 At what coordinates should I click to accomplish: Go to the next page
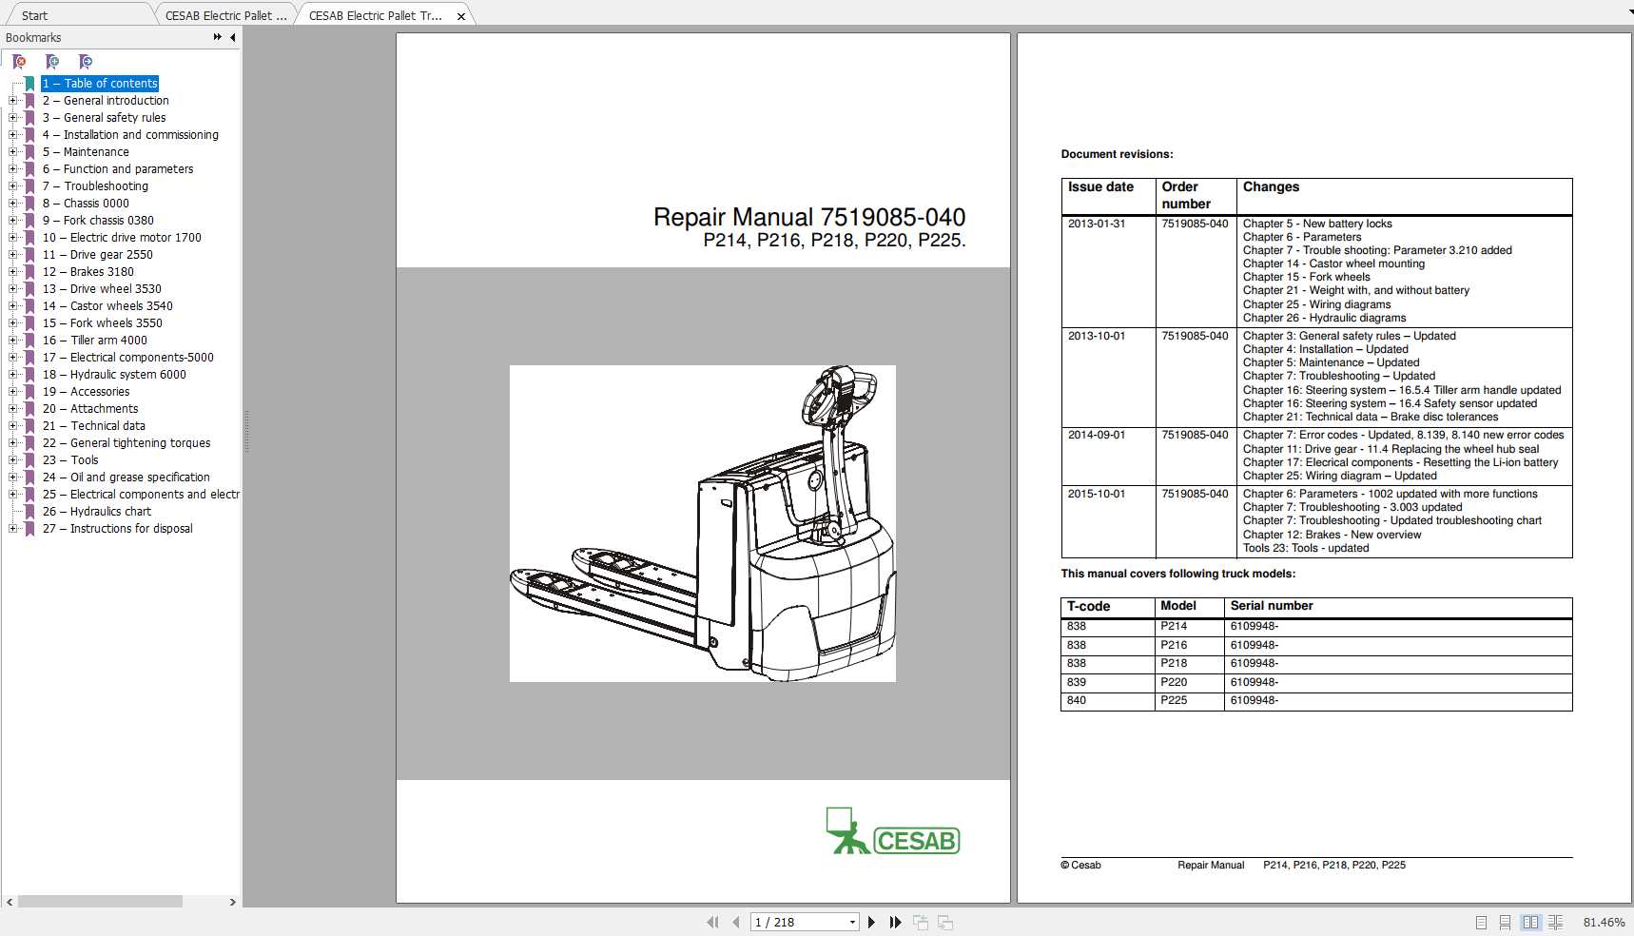point(871,922)
